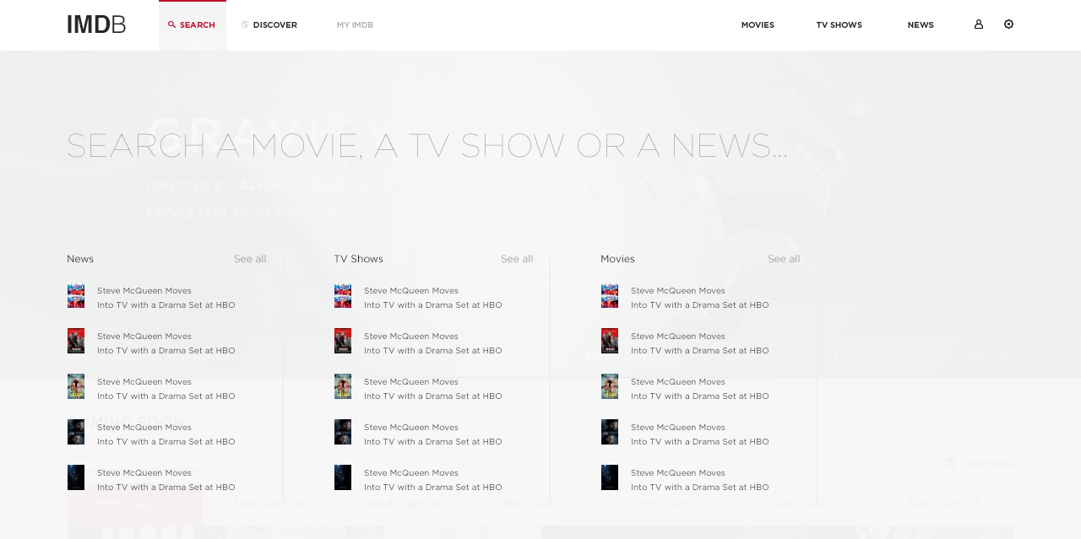Go to Movies in the top navigation
Screen dimensions: 1081x539
point(758,25)
